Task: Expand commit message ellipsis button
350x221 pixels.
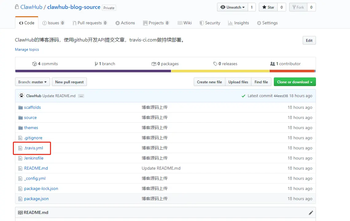Action: 81,96
